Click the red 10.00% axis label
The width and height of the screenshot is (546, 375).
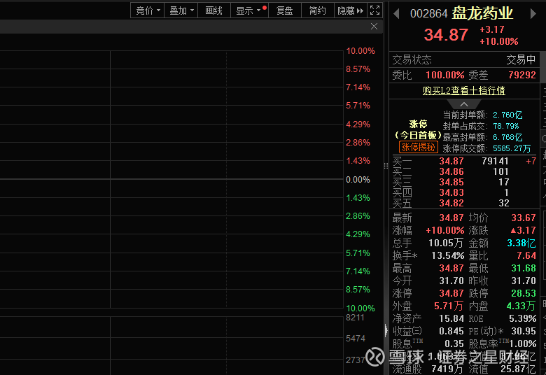coord(360,51)
